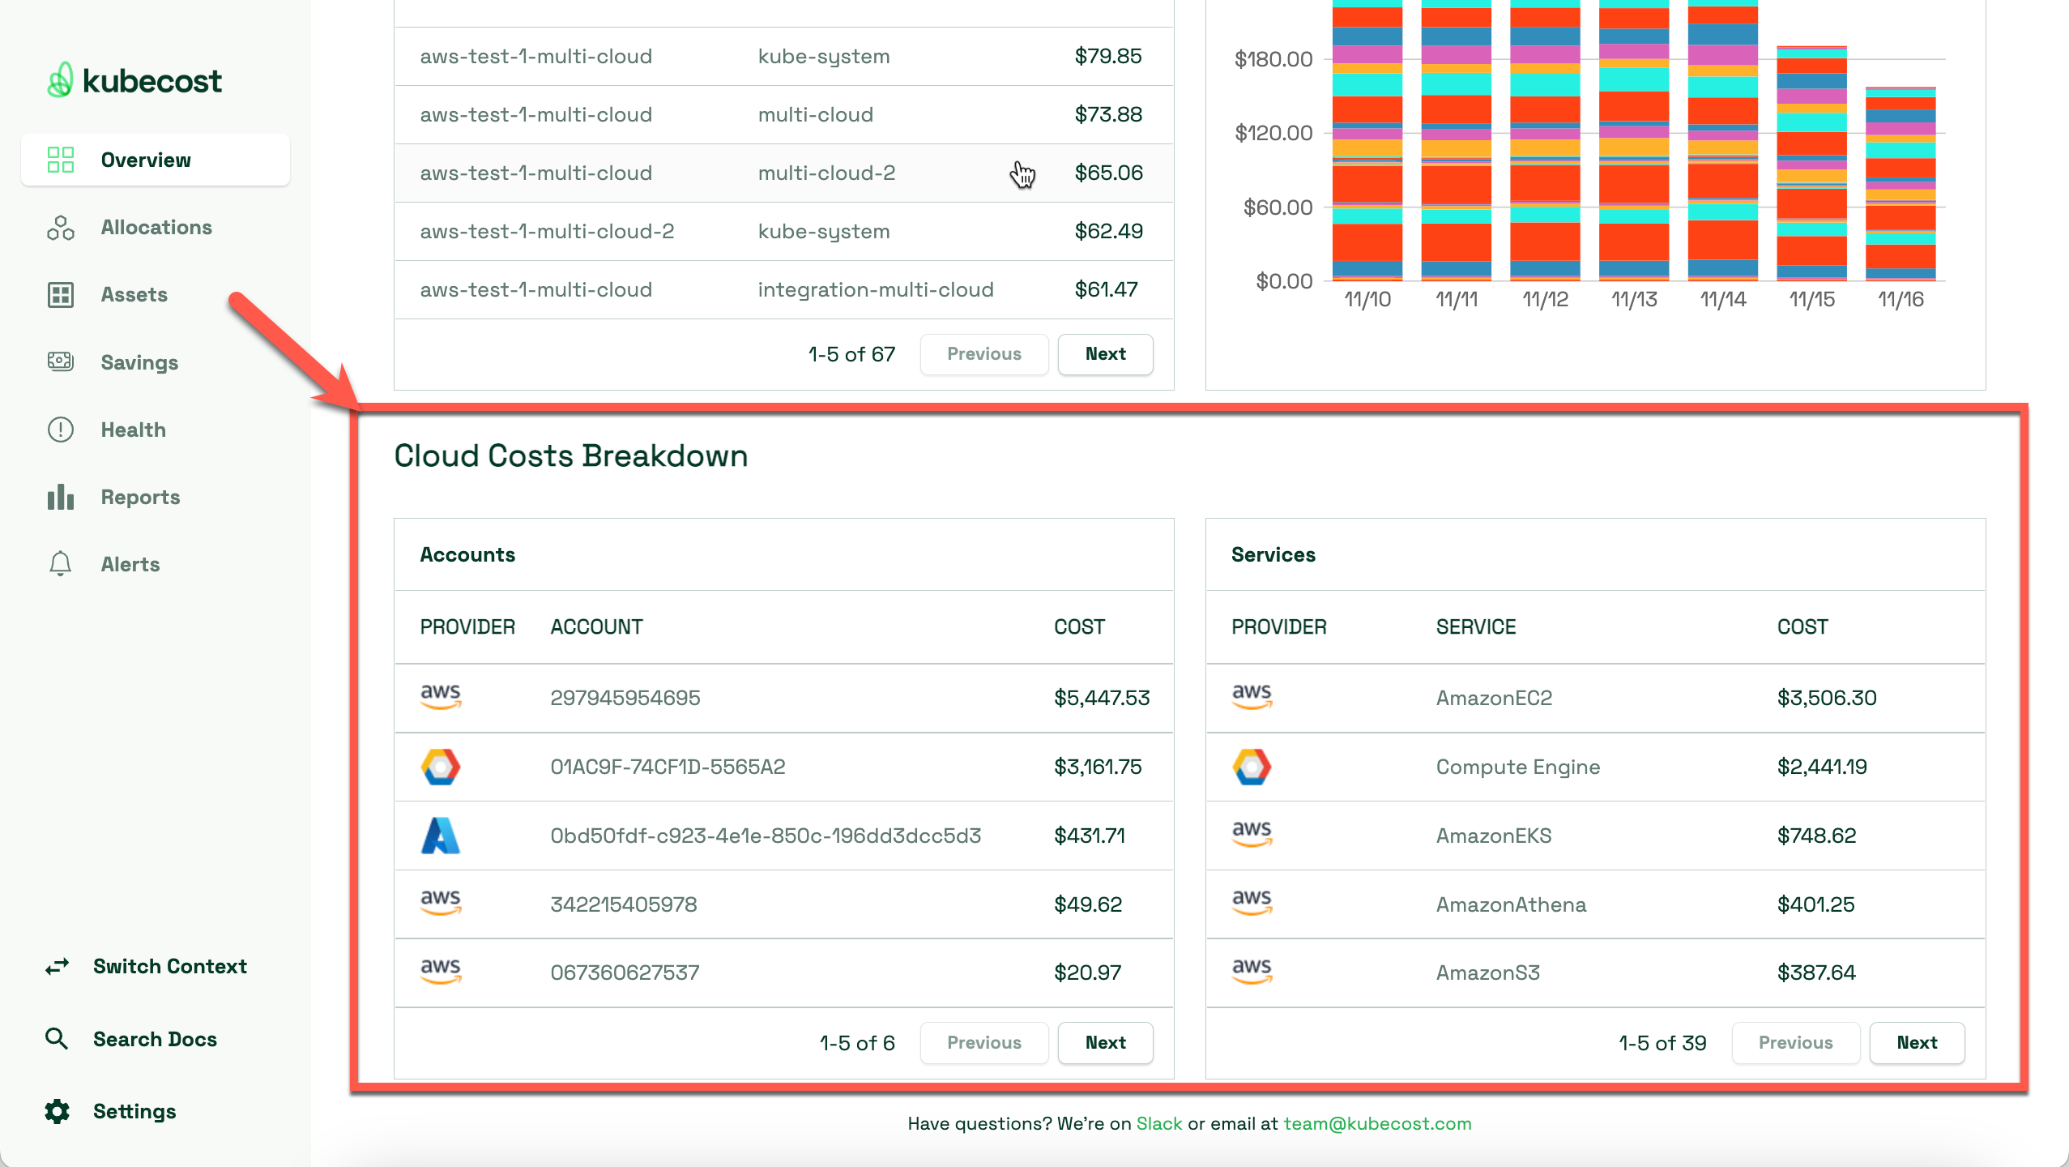Open Reports from the sidebar
2069x1167 pixels.
[x=156, y=497]
